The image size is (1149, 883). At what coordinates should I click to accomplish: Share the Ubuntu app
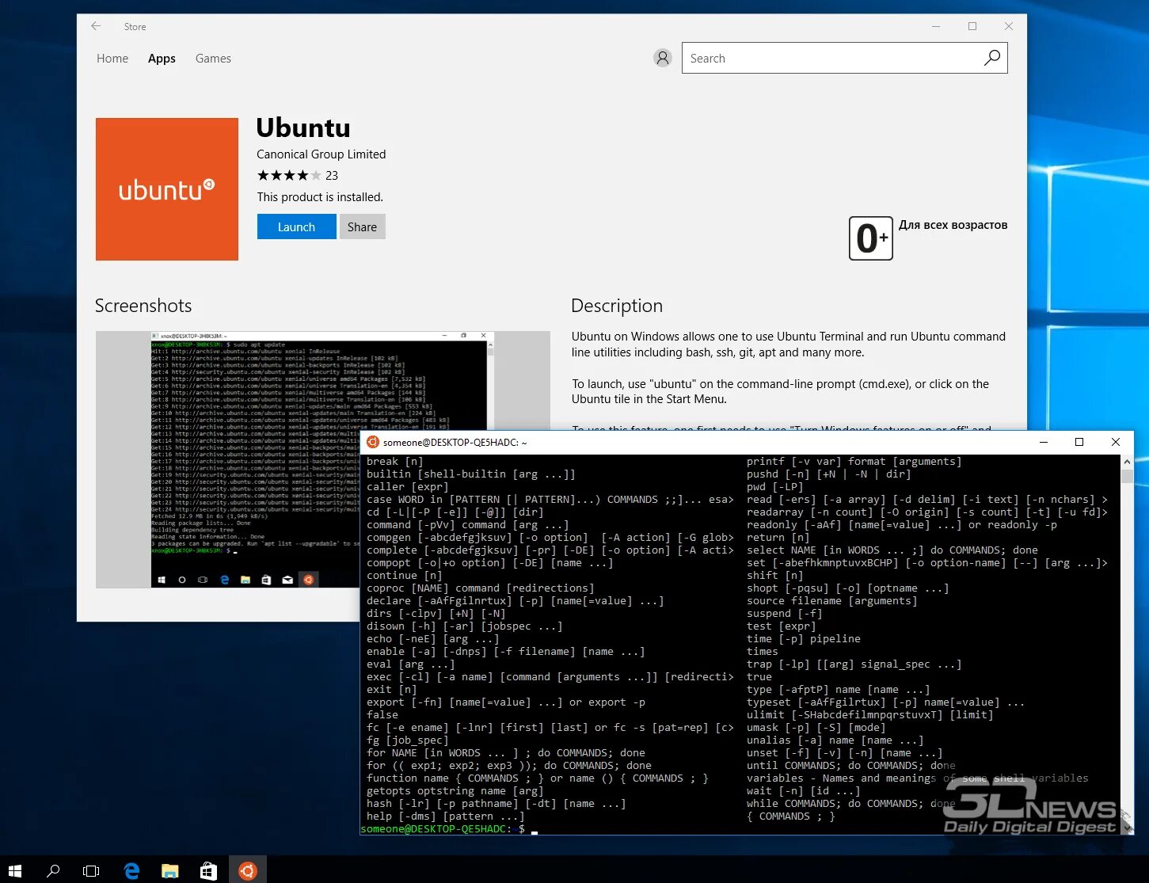pos(362,226)
